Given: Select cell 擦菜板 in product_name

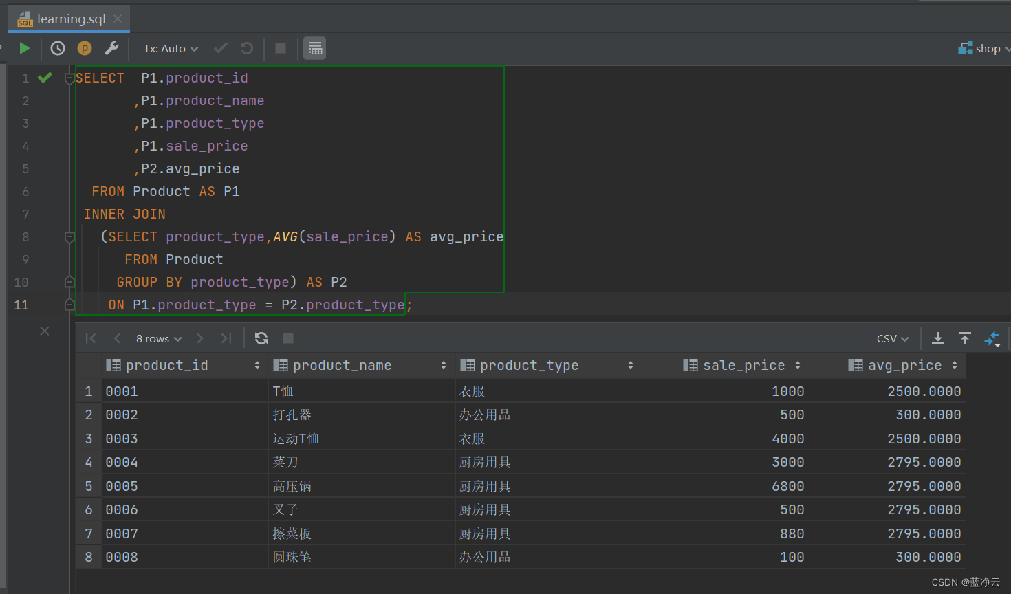Looking at the screenshot, I should coord(362,533).
